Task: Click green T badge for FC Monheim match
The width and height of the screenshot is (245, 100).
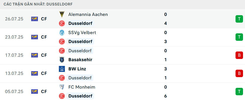Action: tap(239, 92)
